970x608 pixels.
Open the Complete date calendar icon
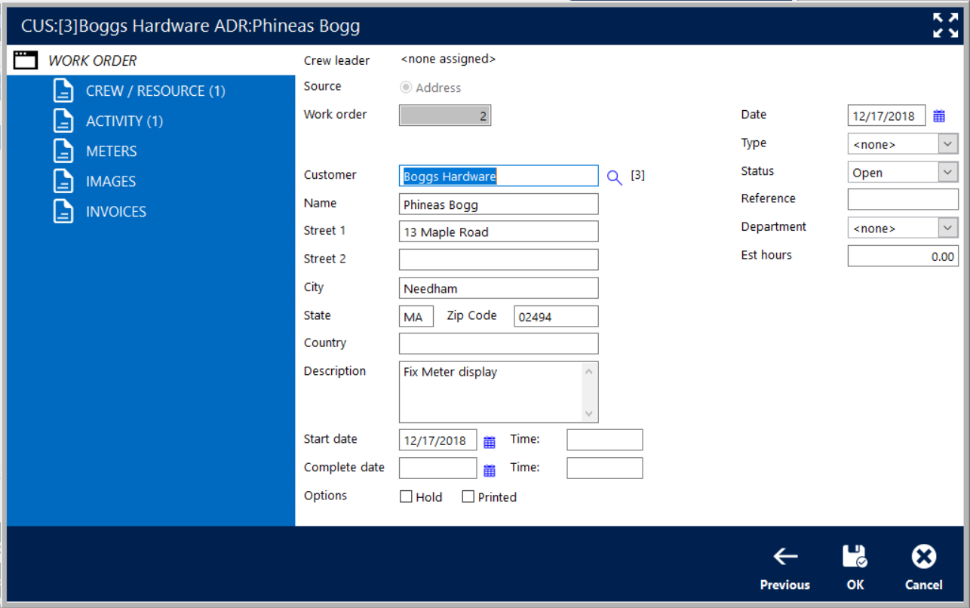490,471
